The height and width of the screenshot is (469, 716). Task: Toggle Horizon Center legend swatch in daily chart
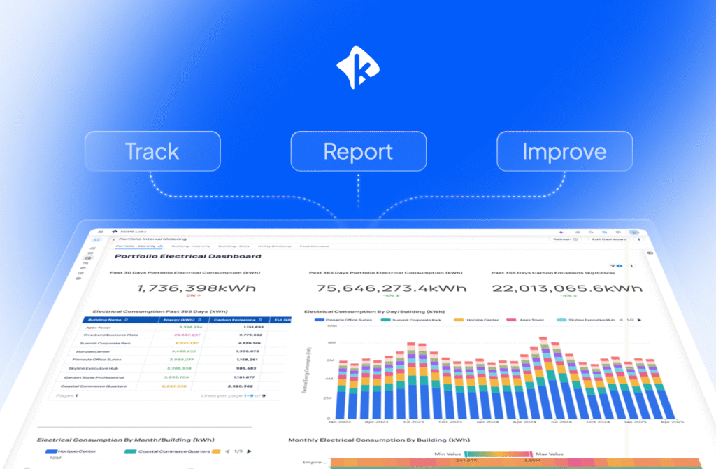tap(459, 320)
